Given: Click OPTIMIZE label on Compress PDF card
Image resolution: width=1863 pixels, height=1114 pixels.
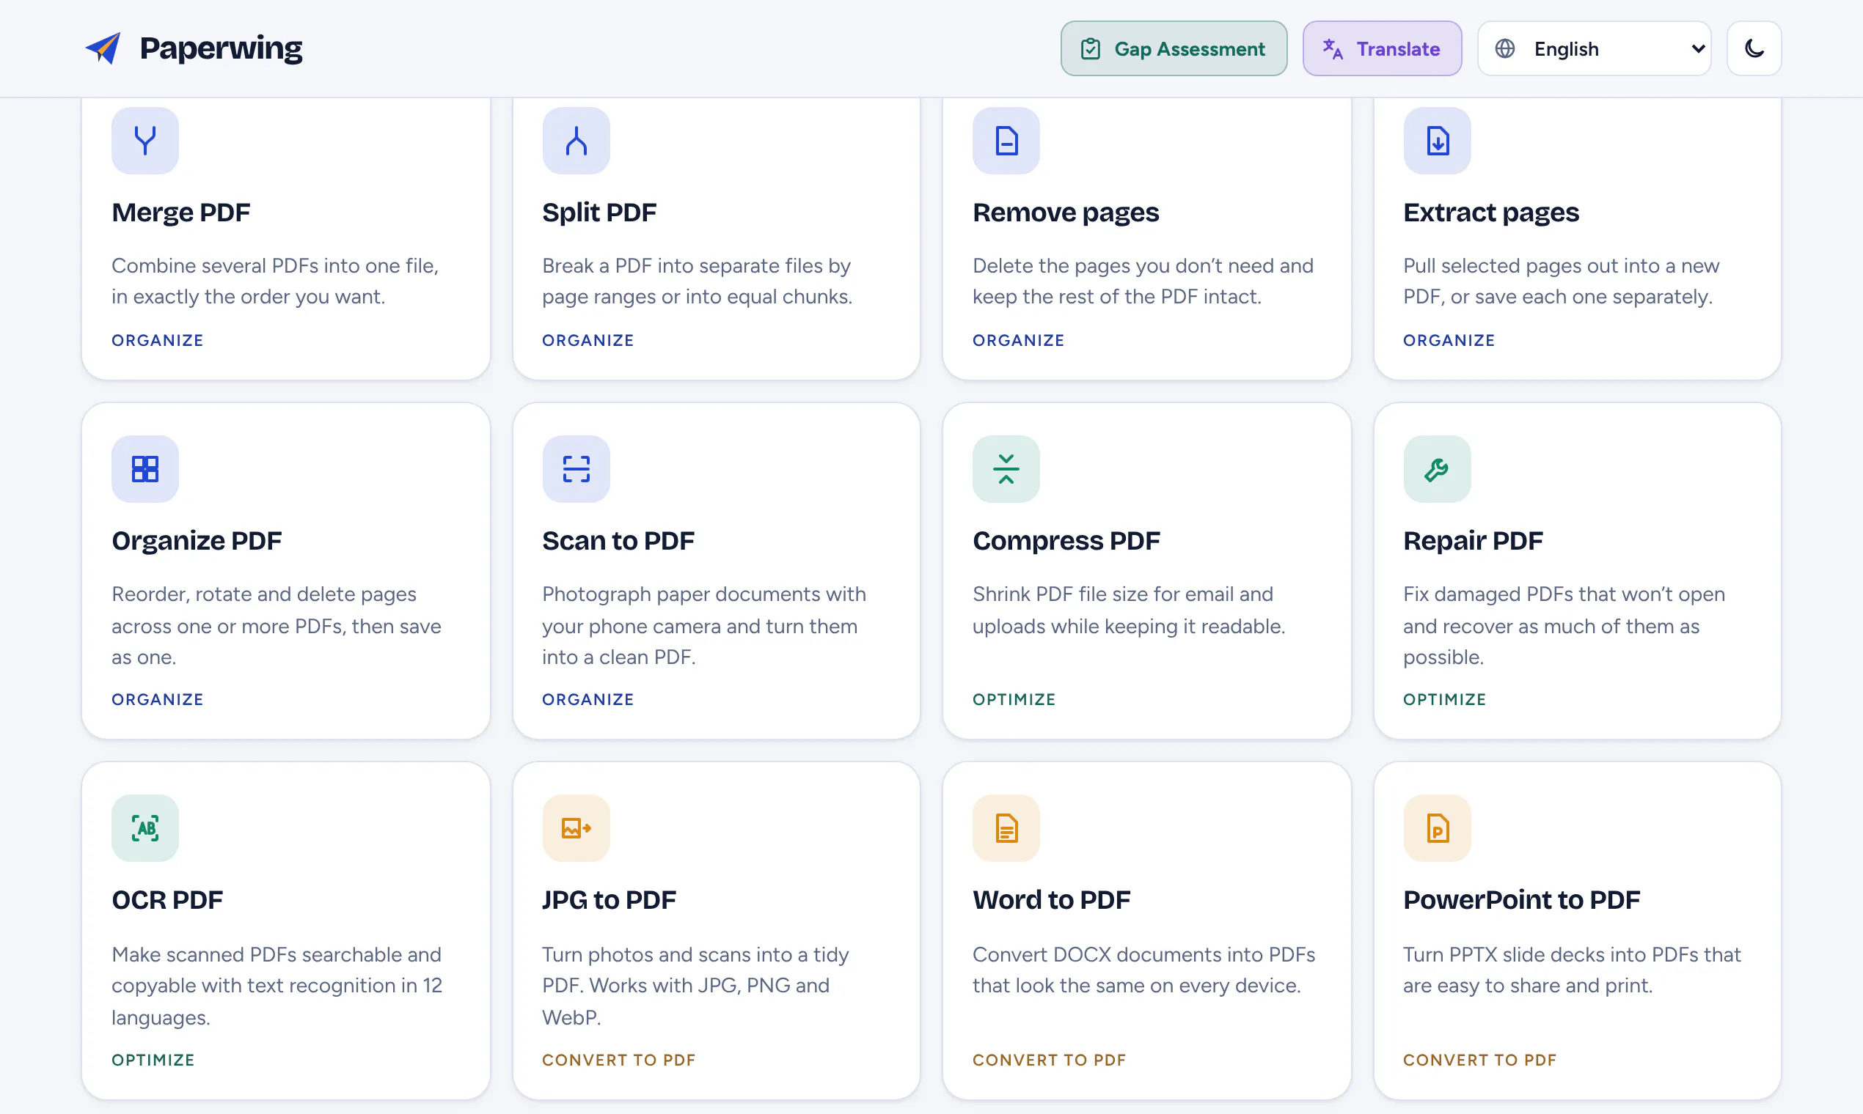Looking at the screenshot, I should [1014, 699].
